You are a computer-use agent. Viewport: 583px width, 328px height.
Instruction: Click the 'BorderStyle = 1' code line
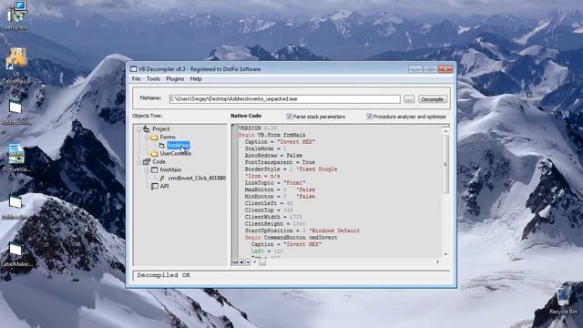click(291, 169)
